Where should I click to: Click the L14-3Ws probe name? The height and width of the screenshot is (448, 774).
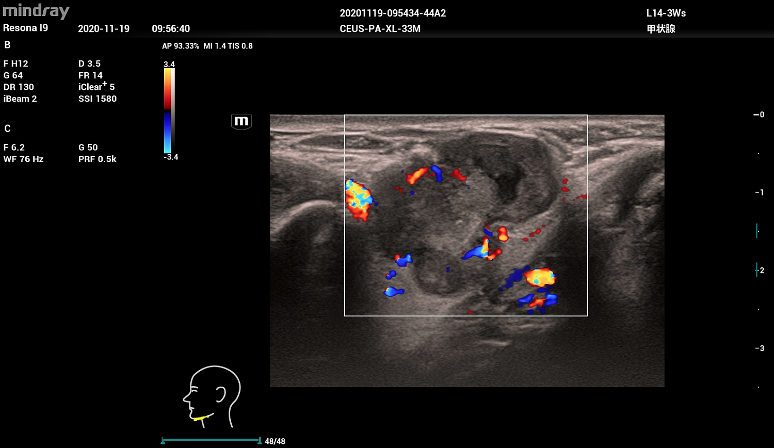pos(666,13)
